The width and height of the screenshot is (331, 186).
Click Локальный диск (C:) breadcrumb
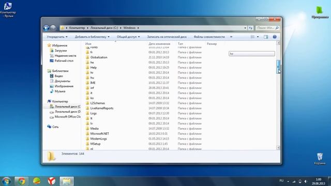(x=104, y=28)
